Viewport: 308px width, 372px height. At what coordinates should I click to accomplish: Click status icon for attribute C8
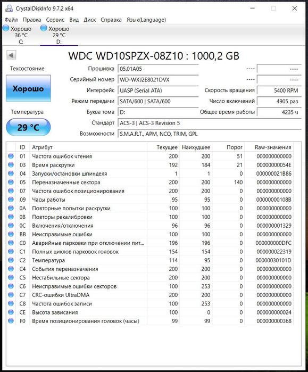[x=11, y=303]
